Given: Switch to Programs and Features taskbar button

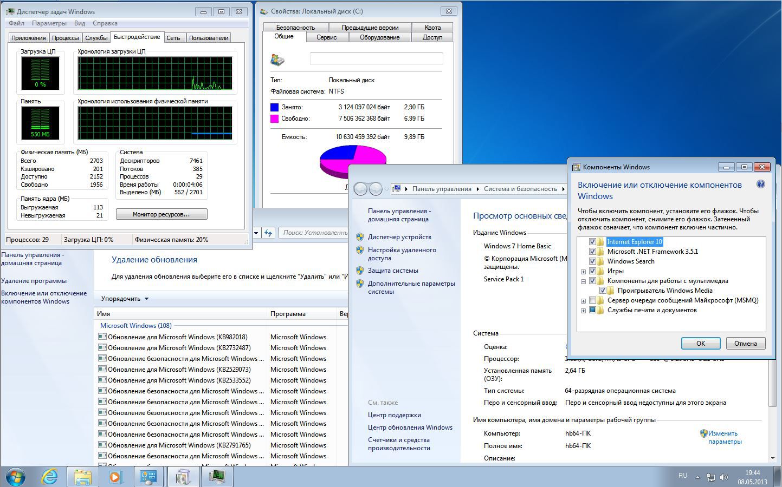Looking at the screenshot, I should point(183,477).
